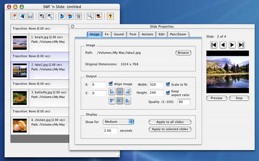
Task: Align image to the left edge
Action: [112, 91]
